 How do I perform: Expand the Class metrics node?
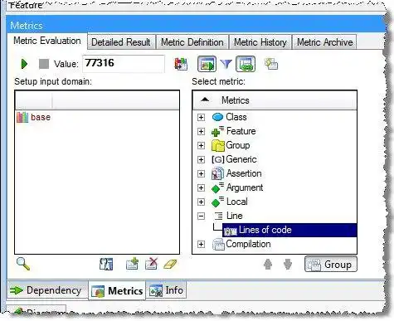point(201,117)
